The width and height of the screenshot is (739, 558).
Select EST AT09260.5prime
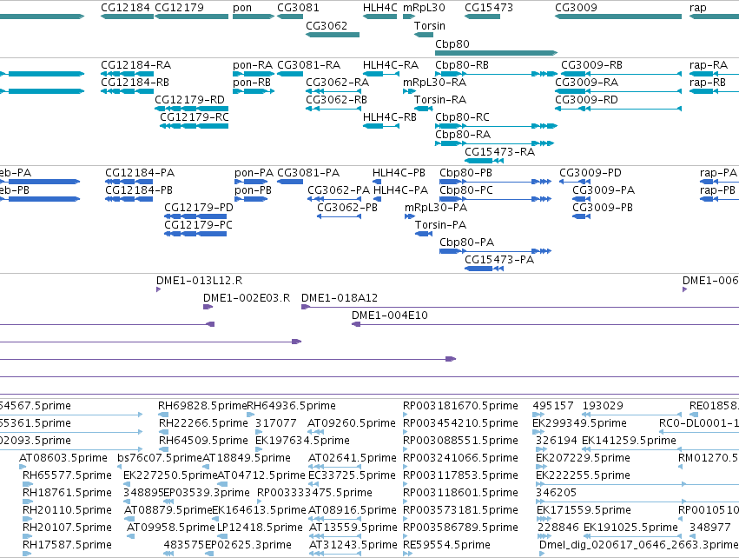[x=352, y=423]
